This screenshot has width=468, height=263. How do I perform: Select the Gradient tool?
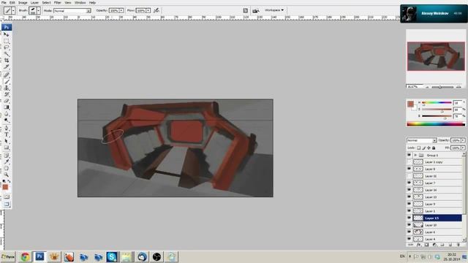pyautogui.click(x=7, y=107)
